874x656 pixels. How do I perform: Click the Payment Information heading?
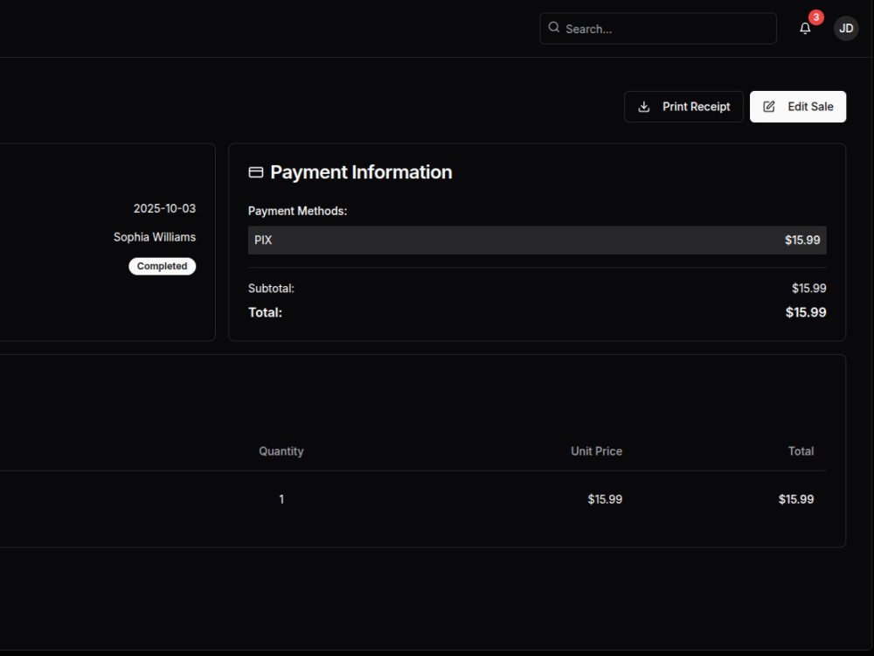(x=361, y=172)
